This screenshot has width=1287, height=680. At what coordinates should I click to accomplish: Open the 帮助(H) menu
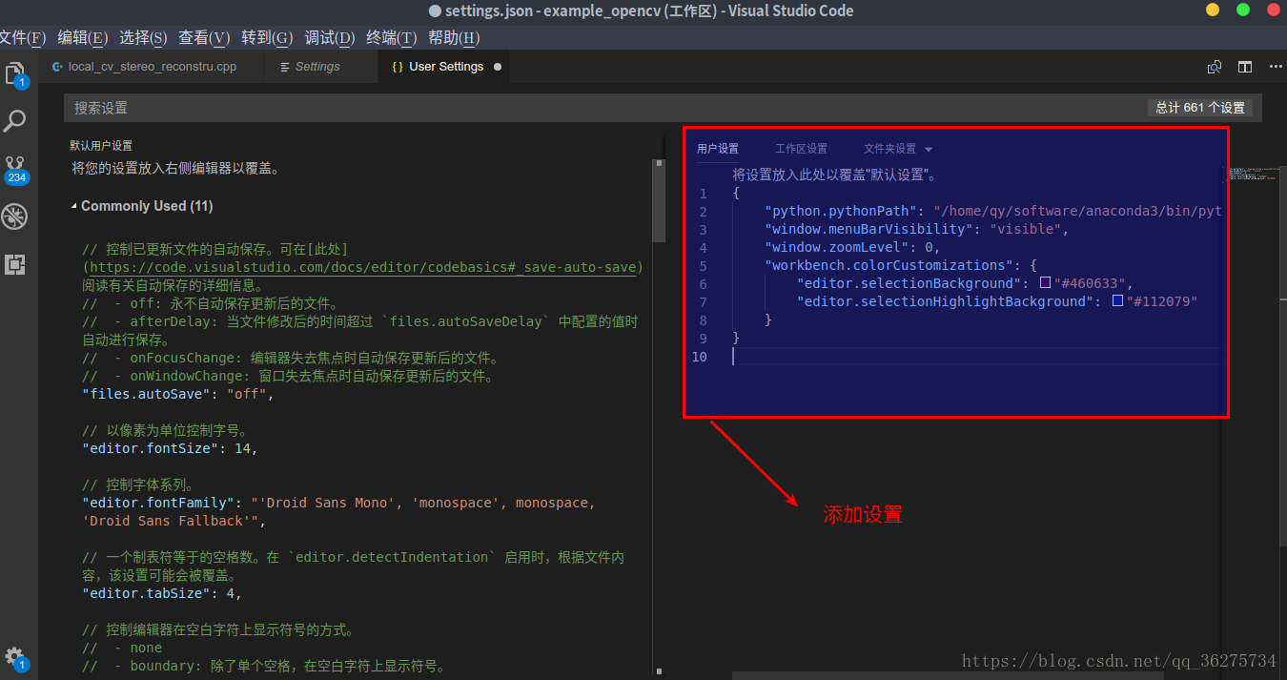454,38
